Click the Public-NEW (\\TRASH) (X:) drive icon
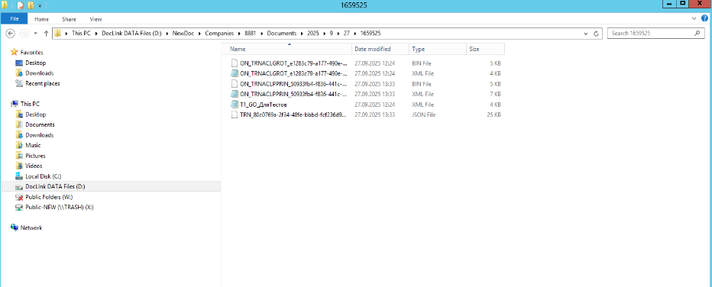 point(19,207)
